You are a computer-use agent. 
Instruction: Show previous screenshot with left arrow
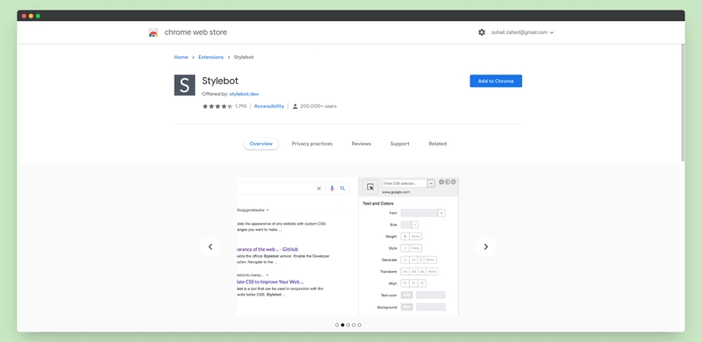click(211, 246)
